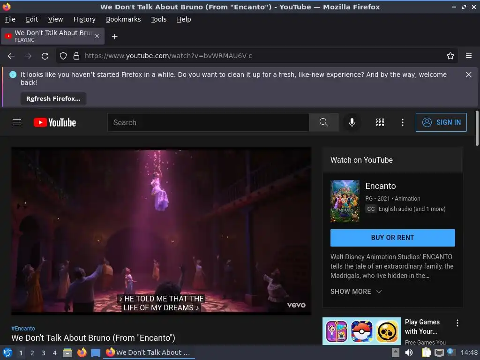
Task: Click the Play Games with Your… title
Action: 422,327
